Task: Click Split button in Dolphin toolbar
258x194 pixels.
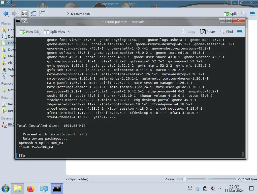Action: click(230, 14)
